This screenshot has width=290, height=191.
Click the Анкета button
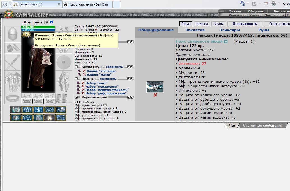pyautogui.click(x=219, y=24)
